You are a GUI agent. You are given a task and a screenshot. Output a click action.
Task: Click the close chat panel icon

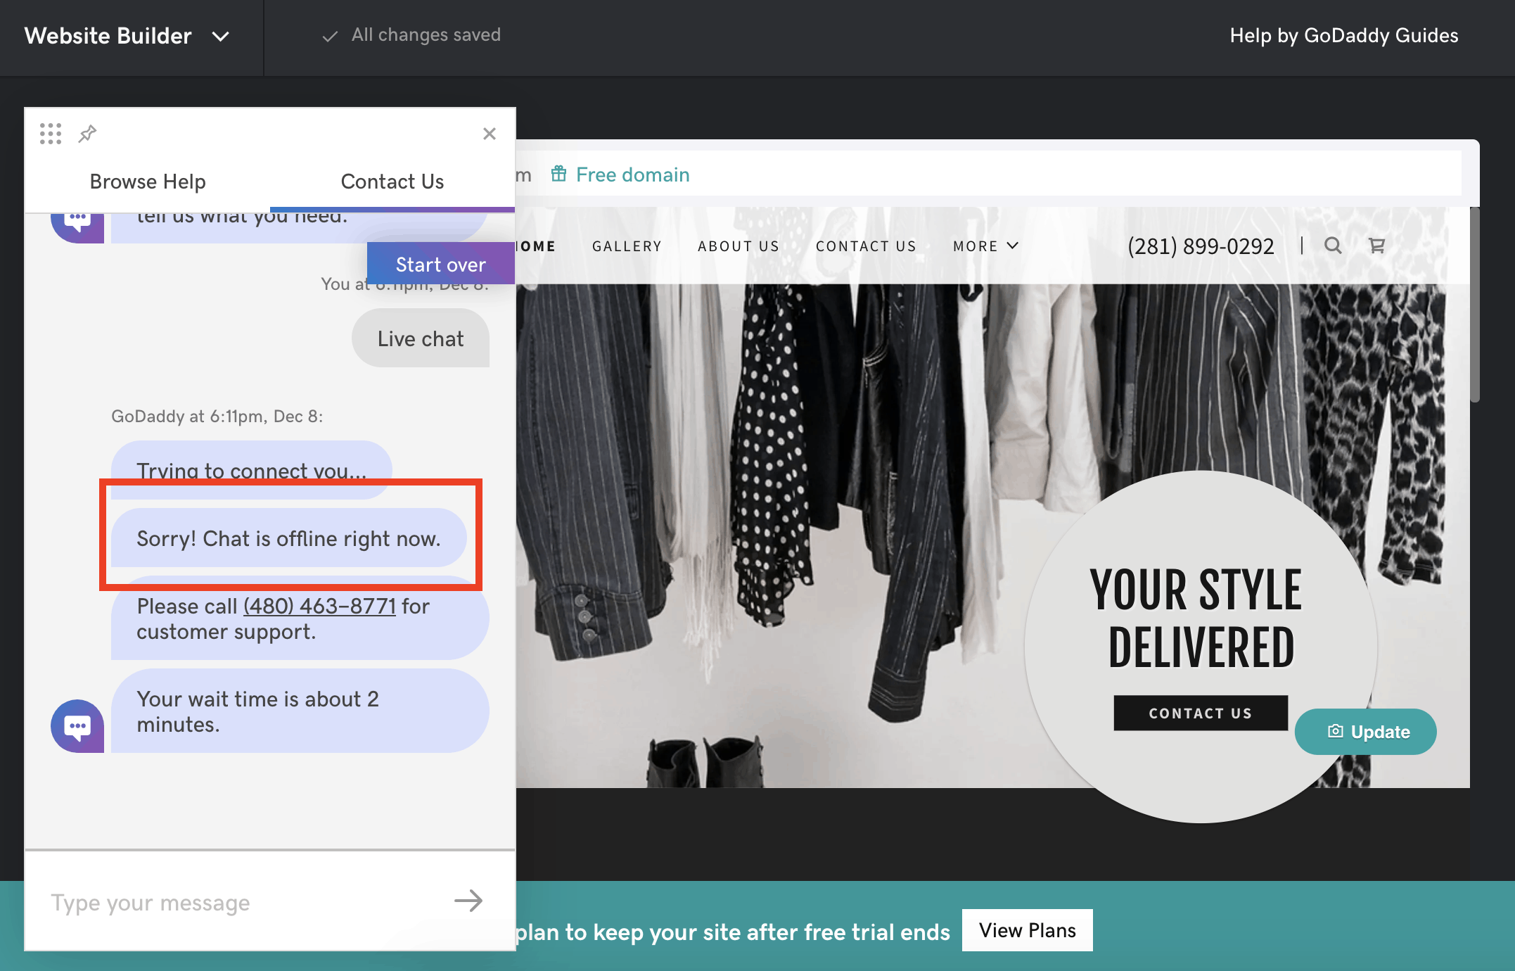489,134
